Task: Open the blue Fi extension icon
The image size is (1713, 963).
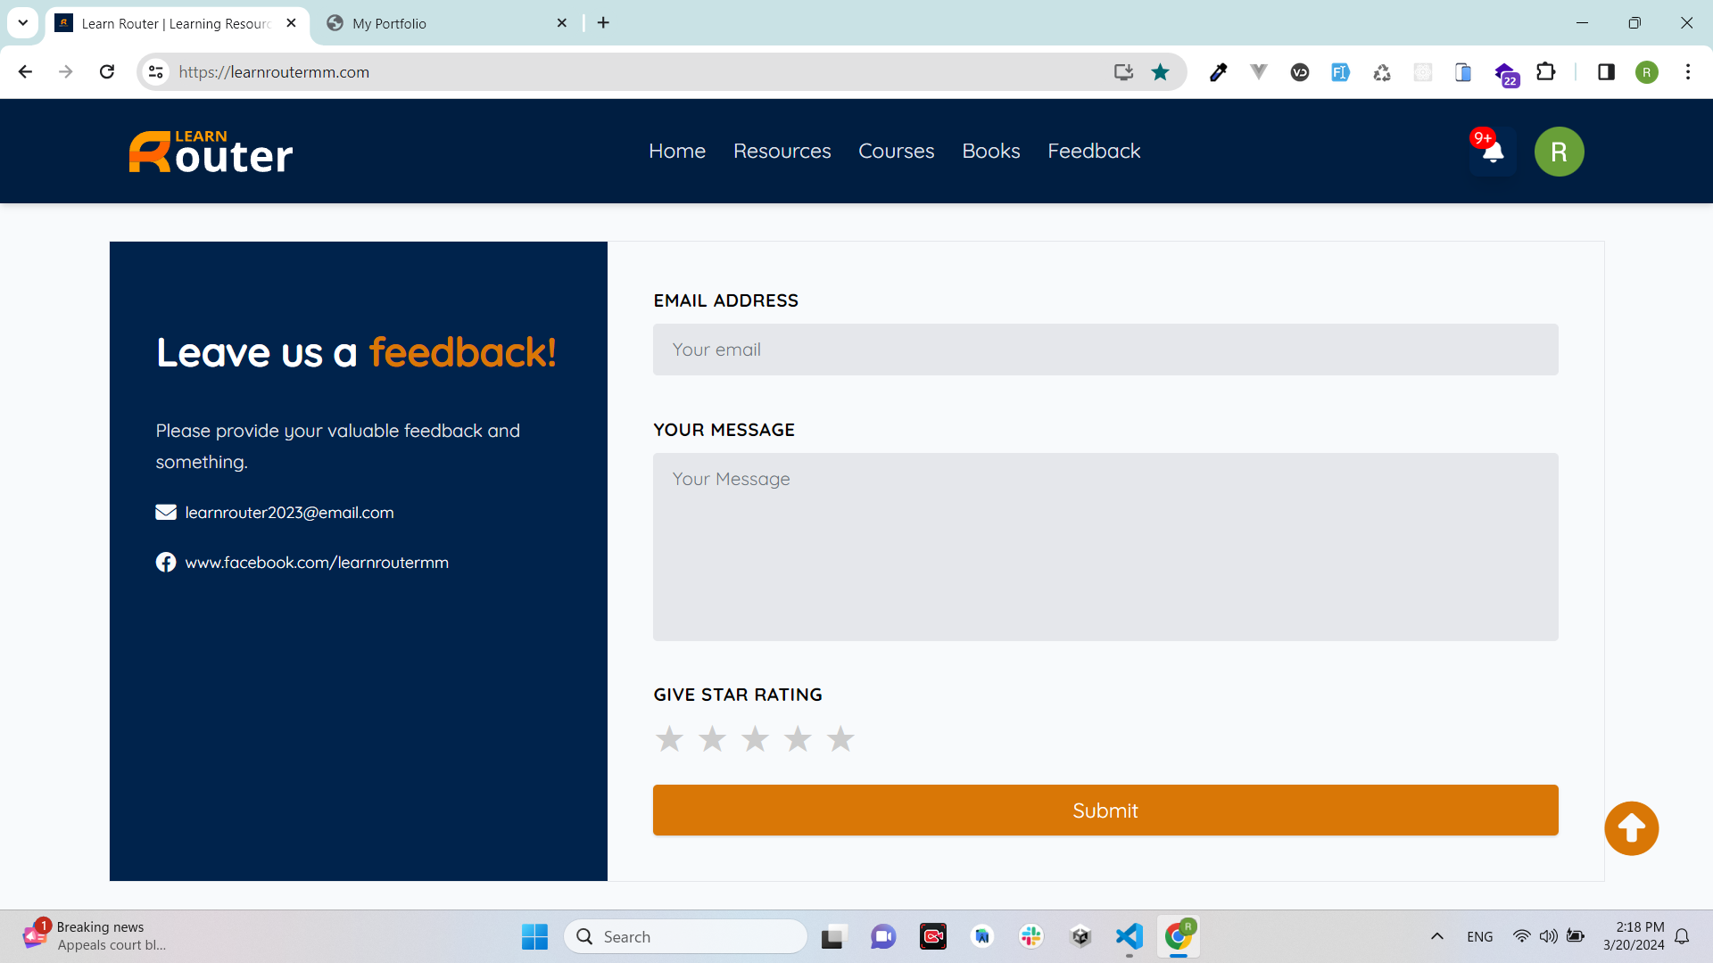Action: pos(1340,72)
